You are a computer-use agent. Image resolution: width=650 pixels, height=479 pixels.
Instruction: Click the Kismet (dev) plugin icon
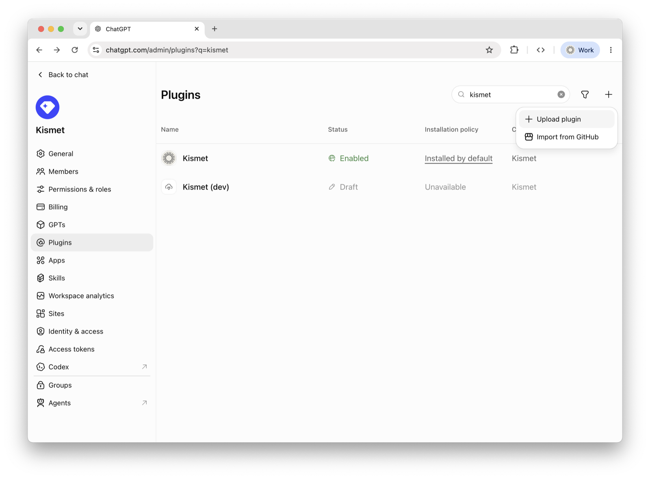point(169,187)
